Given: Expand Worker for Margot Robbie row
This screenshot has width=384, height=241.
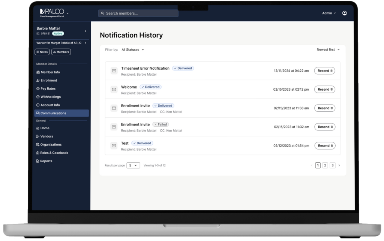Looking at the screenshot, I should tap(61, 43).
